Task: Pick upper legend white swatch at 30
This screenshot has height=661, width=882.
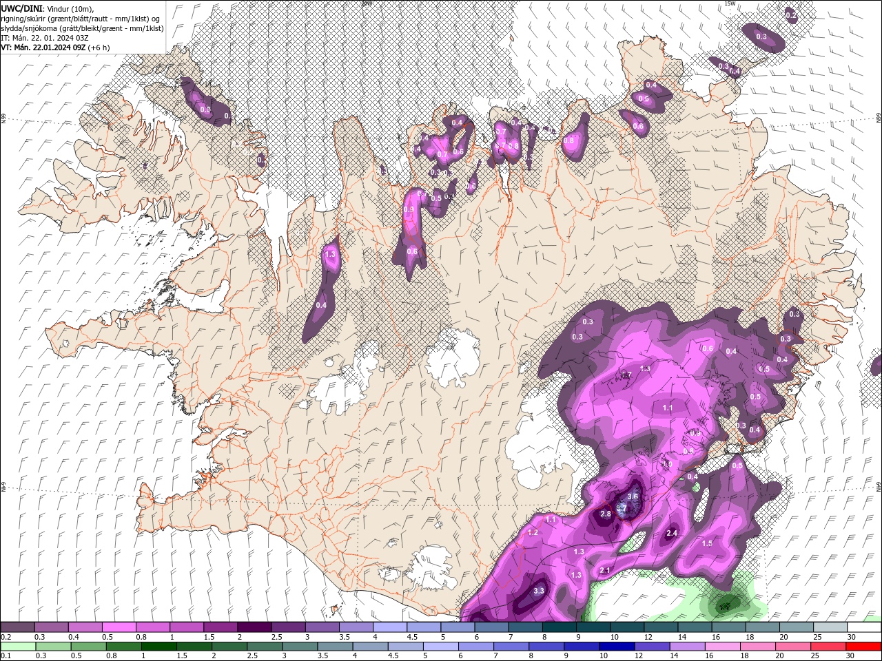Action: tap(864, 627)
